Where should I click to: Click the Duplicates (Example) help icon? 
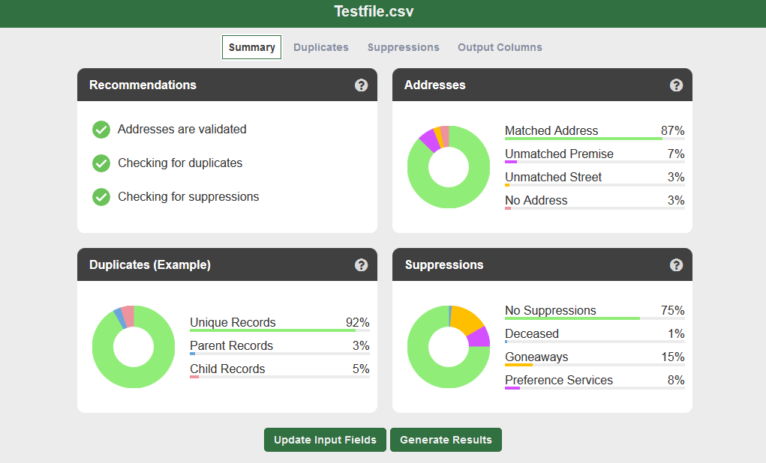362,265
